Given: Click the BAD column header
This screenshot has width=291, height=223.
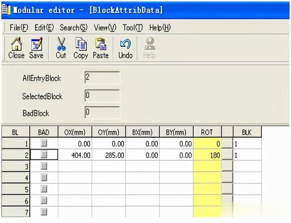Looking at the screenshot, I should (44, 132).
